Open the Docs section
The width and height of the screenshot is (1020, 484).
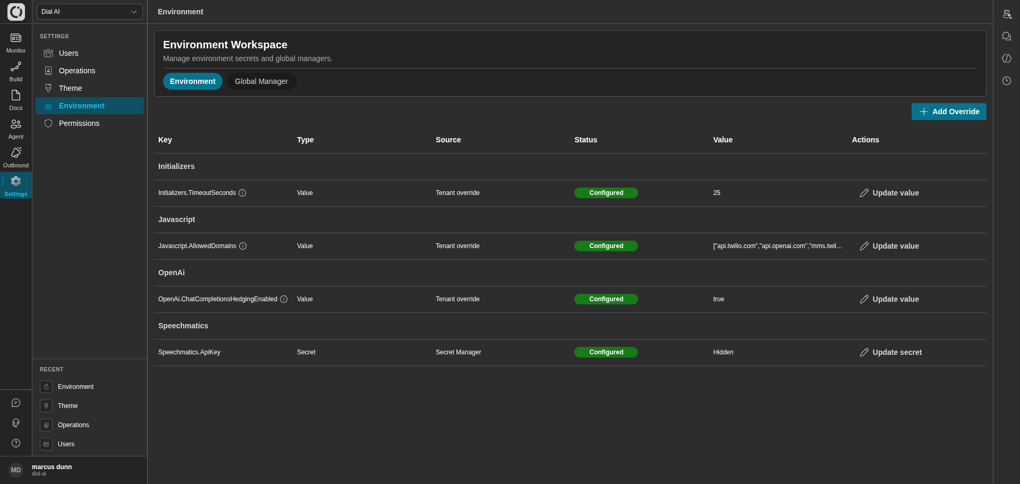16,100
